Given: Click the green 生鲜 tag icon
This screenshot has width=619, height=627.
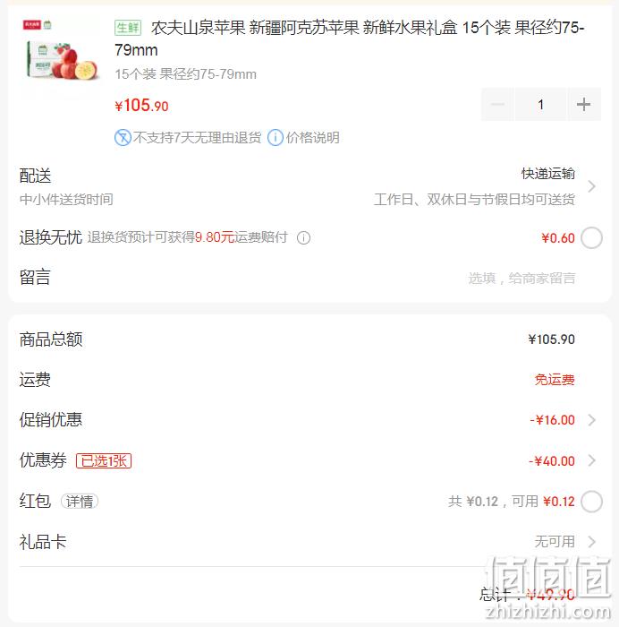Looking at the screenshot, I should 128,28.
